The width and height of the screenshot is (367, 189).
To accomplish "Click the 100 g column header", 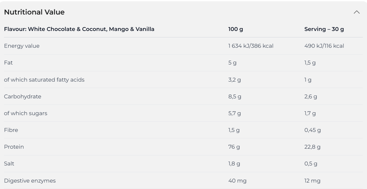I will (x=236, y=29).
